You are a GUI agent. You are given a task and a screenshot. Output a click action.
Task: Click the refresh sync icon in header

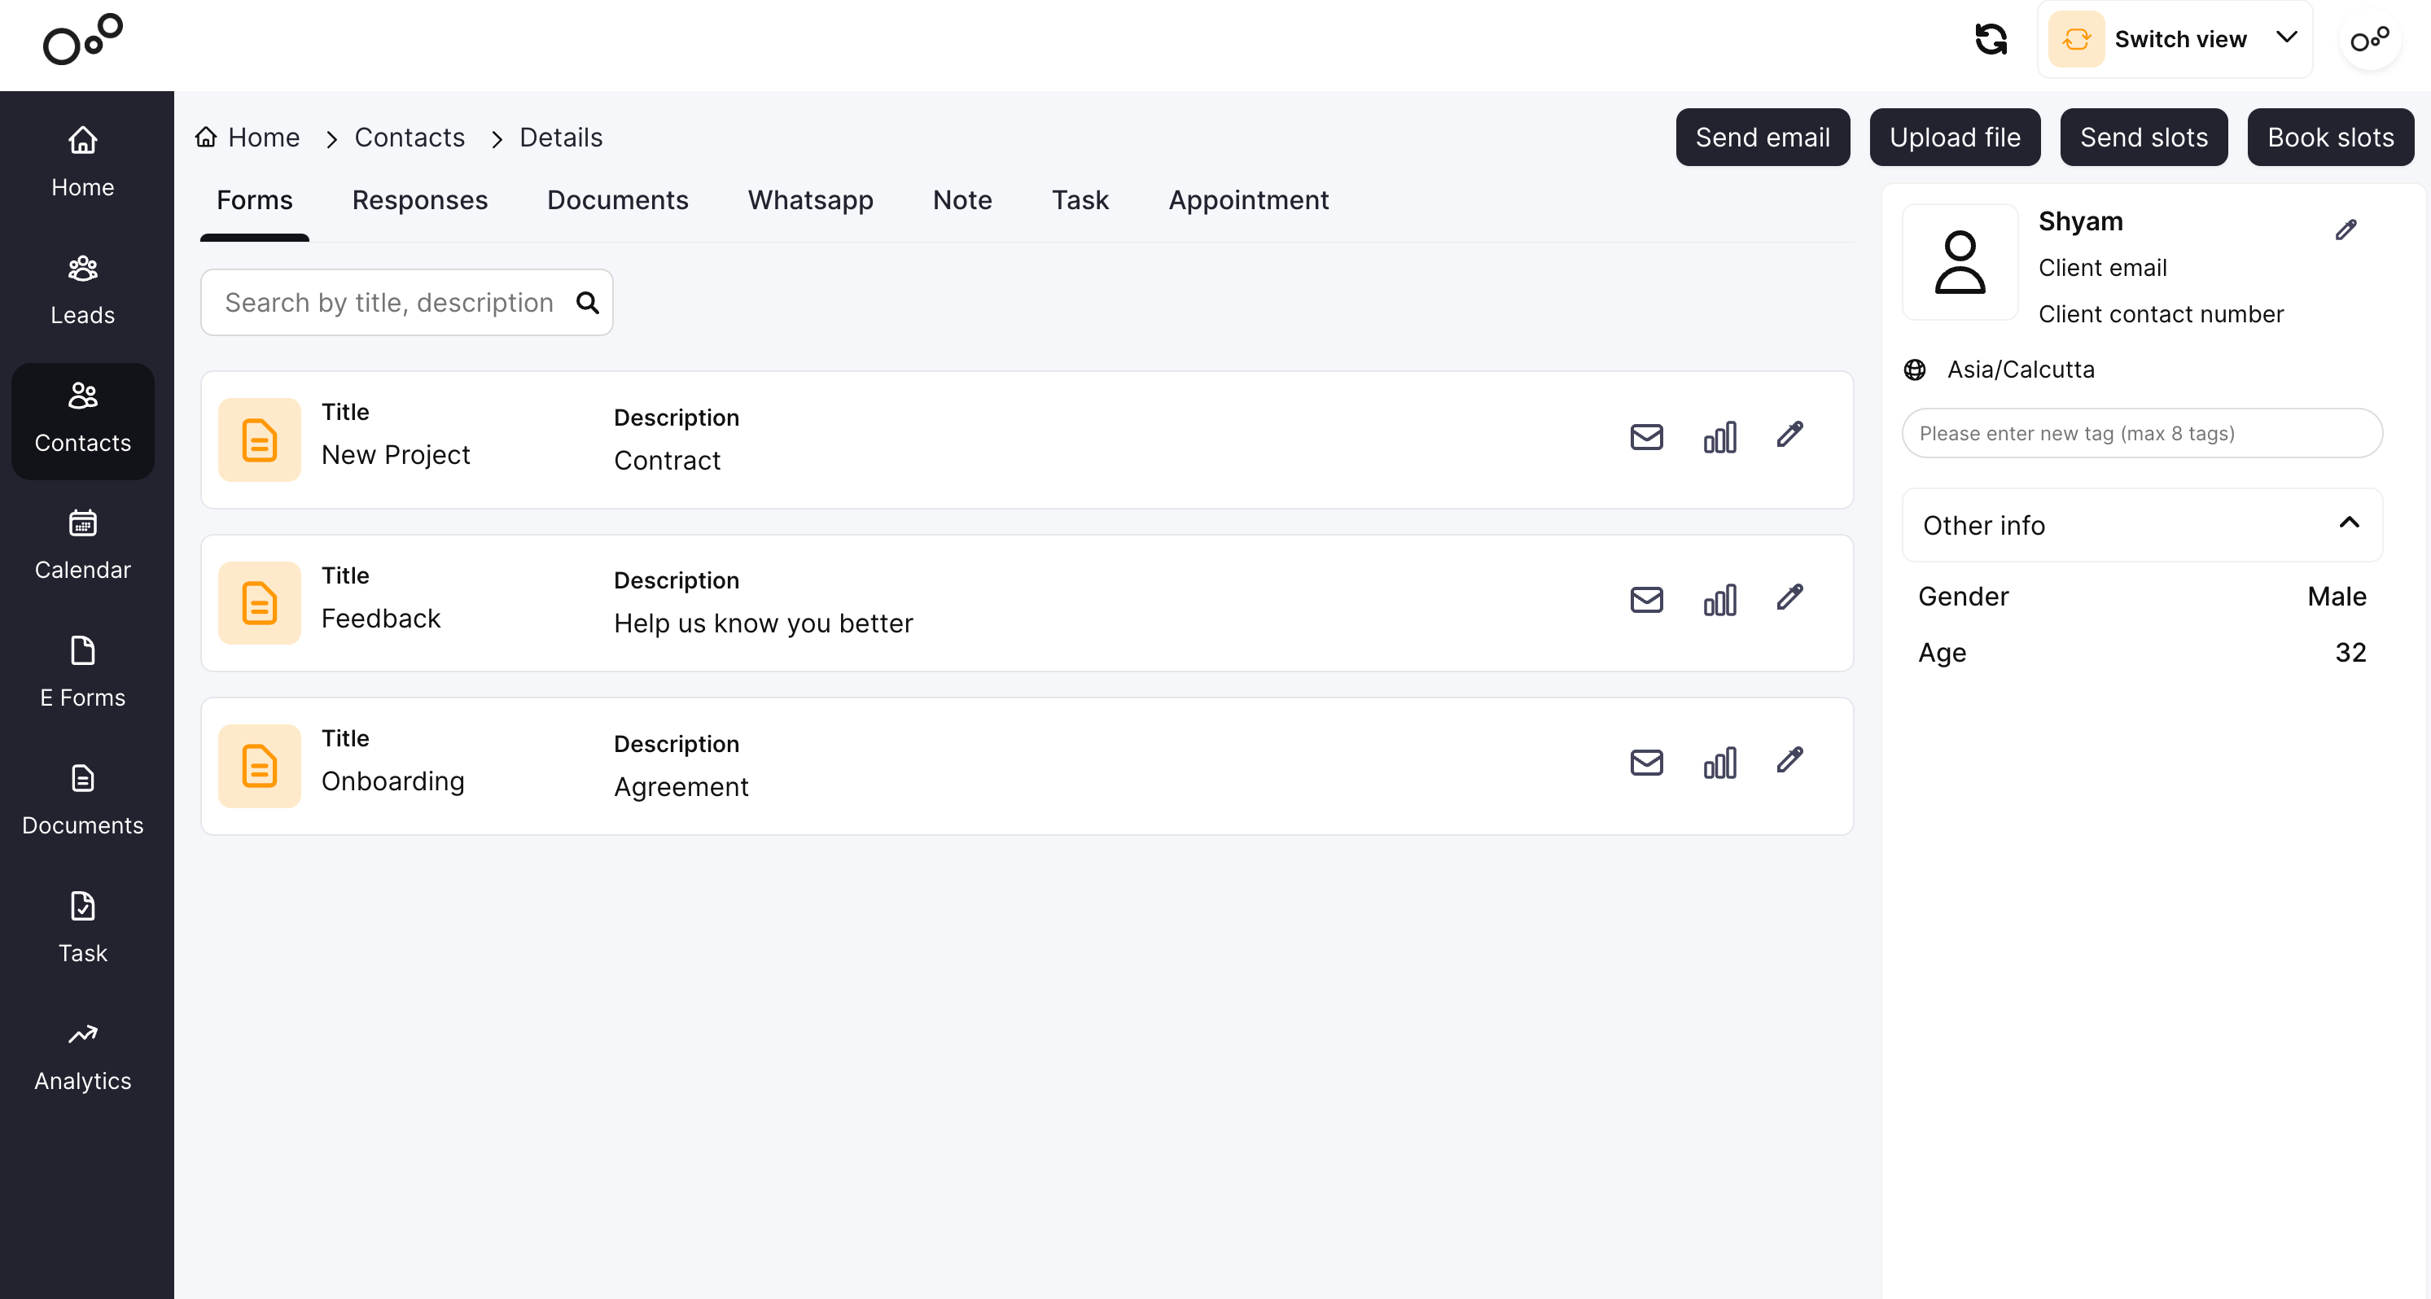[1991, 39]
